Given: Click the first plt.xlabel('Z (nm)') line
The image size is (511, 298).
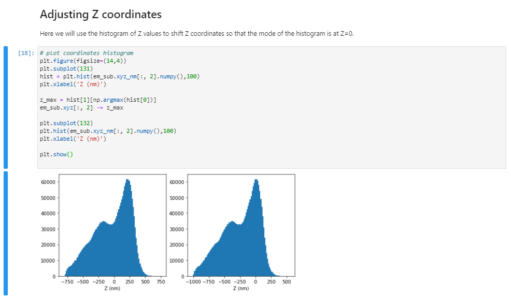Looking at the screenshot, I should tap(73, 84).
